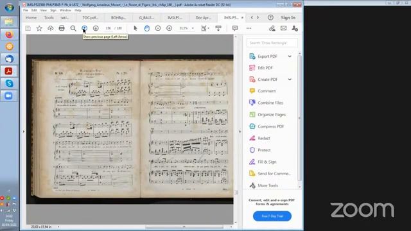Open Zoom from the taskbar
The image size is (411, 231).
pos(9,96)
